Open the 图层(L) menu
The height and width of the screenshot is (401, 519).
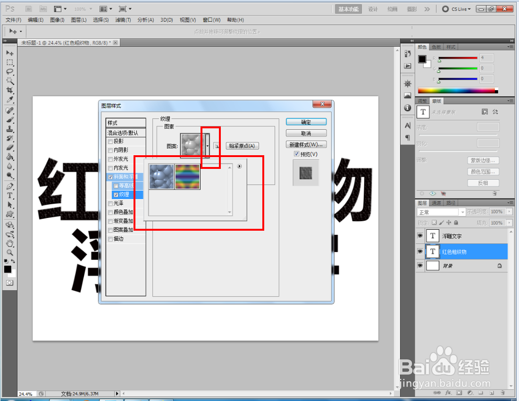78,20
